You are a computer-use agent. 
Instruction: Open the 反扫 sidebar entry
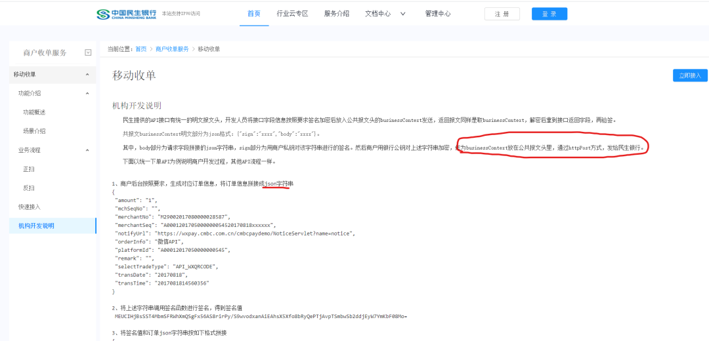[29, 188]
